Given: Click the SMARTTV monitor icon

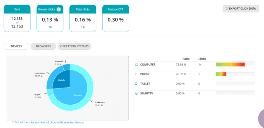Looking at the screenshot, I should [137, 93].
